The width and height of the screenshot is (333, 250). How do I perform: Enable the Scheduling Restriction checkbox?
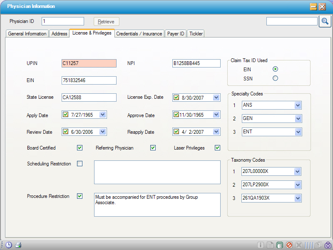79,164
